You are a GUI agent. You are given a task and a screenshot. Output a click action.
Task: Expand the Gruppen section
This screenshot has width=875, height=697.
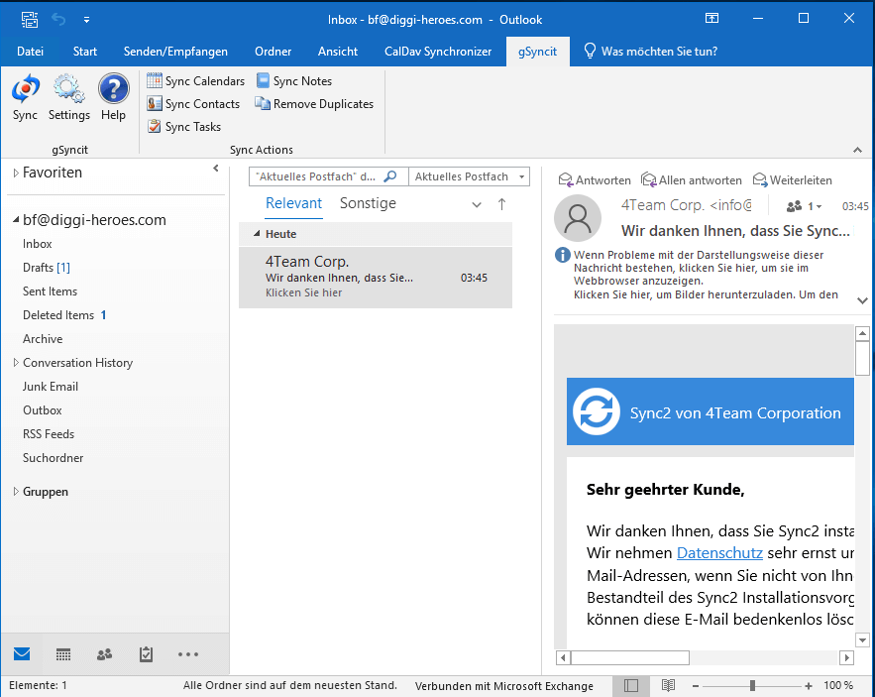click(x=16, y=492)
